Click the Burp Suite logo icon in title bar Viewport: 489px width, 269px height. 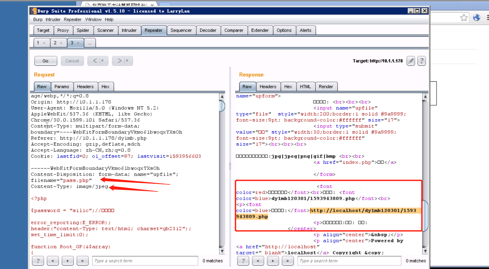tap(33, 11)
